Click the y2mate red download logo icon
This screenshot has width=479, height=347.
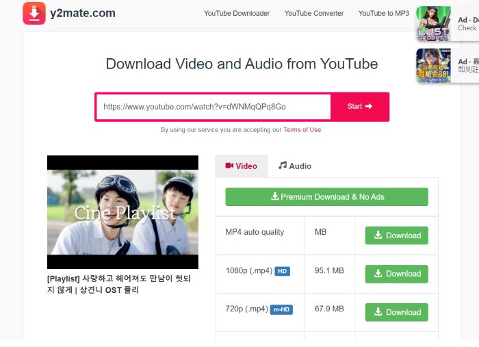34,13
